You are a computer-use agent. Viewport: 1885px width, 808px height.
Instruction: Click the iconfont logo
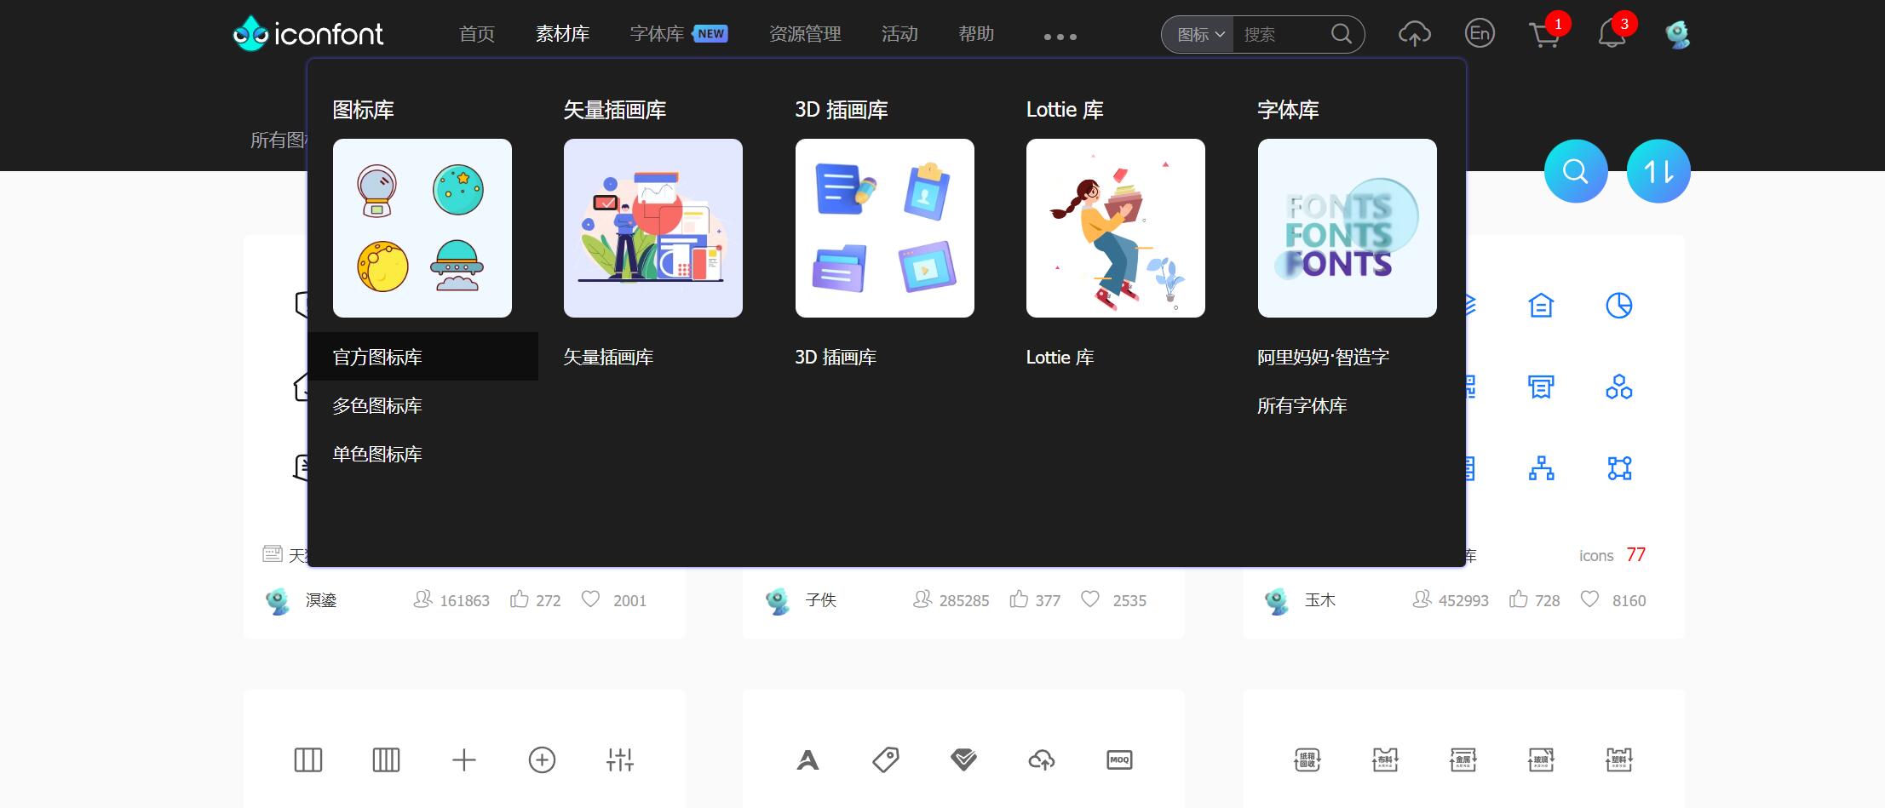tap(308, 34)
